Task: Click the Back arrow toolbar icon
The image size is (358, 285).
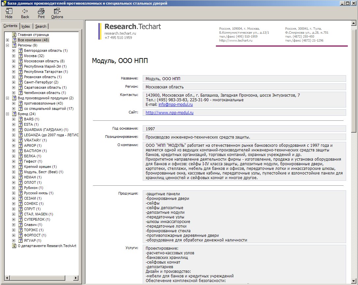Action: click(25, 11)
